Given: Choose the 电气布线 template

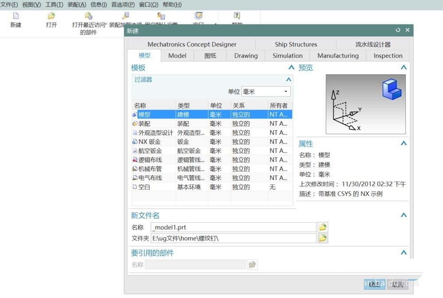Looking at the screenshot, I should click(x=149, y=178).
